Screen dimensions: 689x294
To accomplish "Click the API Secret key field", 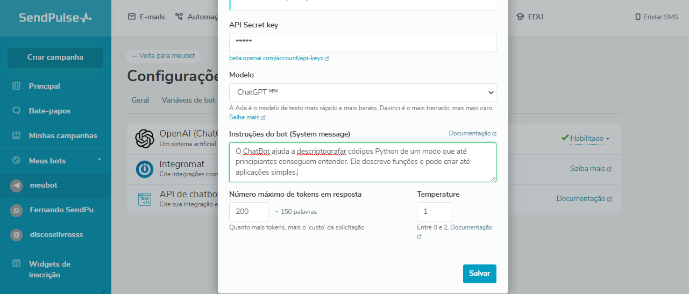I will pyautogui.click(x=363, y=42).
